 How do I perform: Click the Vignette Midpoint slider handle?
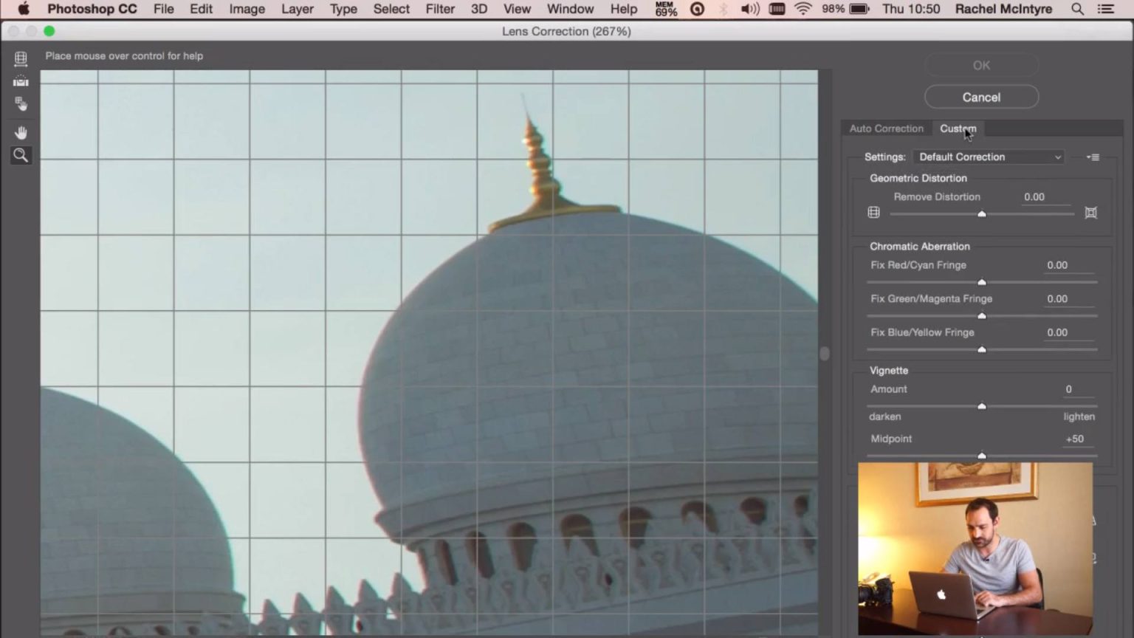pyautogui.click(x=981, y=456)
